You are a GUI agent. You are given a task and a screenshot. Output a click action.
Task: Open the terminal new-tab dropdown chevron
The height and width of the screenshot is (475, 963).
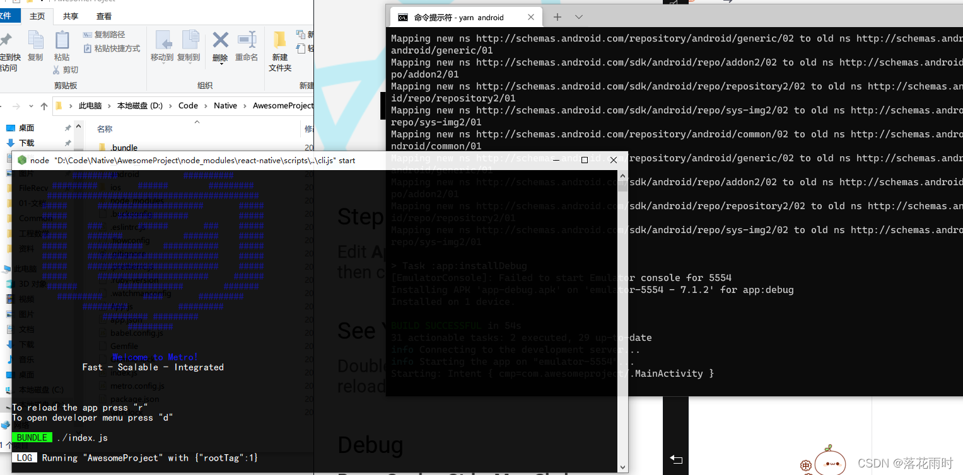[579, 17]
